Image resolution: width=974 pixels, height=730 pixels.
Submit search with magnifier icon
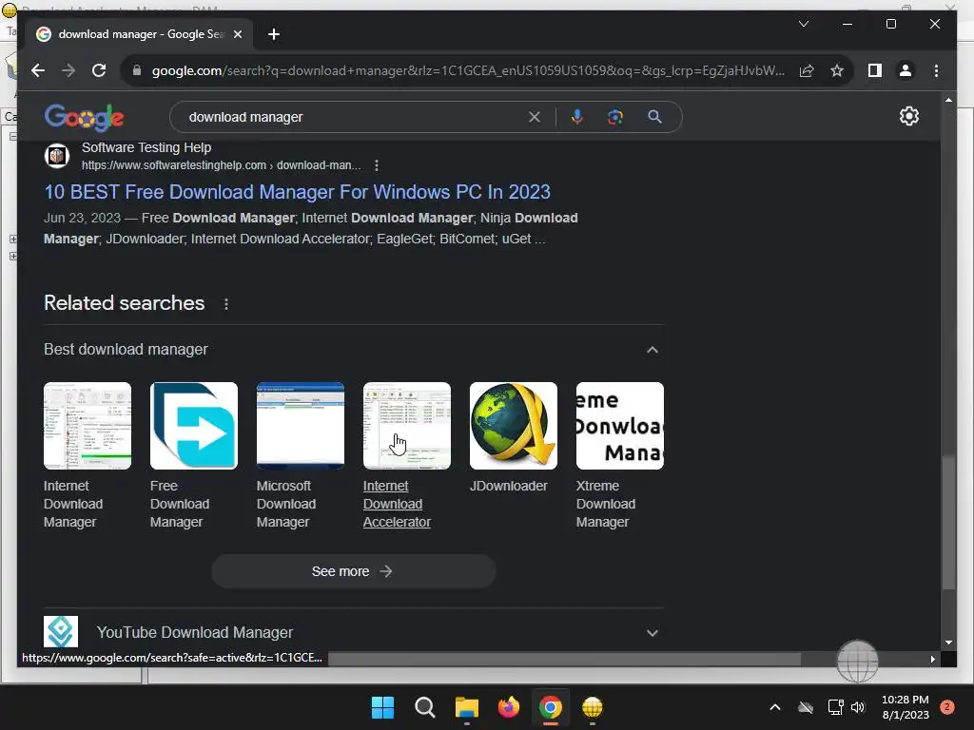pos(654,117)
